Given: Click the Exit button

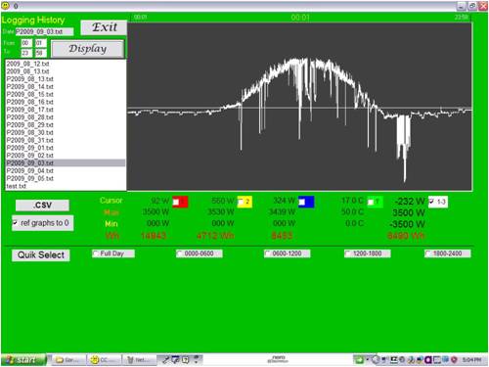Looking at the screenshot, I should 104,27.
